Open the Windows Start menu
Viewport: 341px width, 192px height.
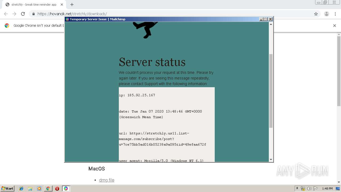(7, 189)
